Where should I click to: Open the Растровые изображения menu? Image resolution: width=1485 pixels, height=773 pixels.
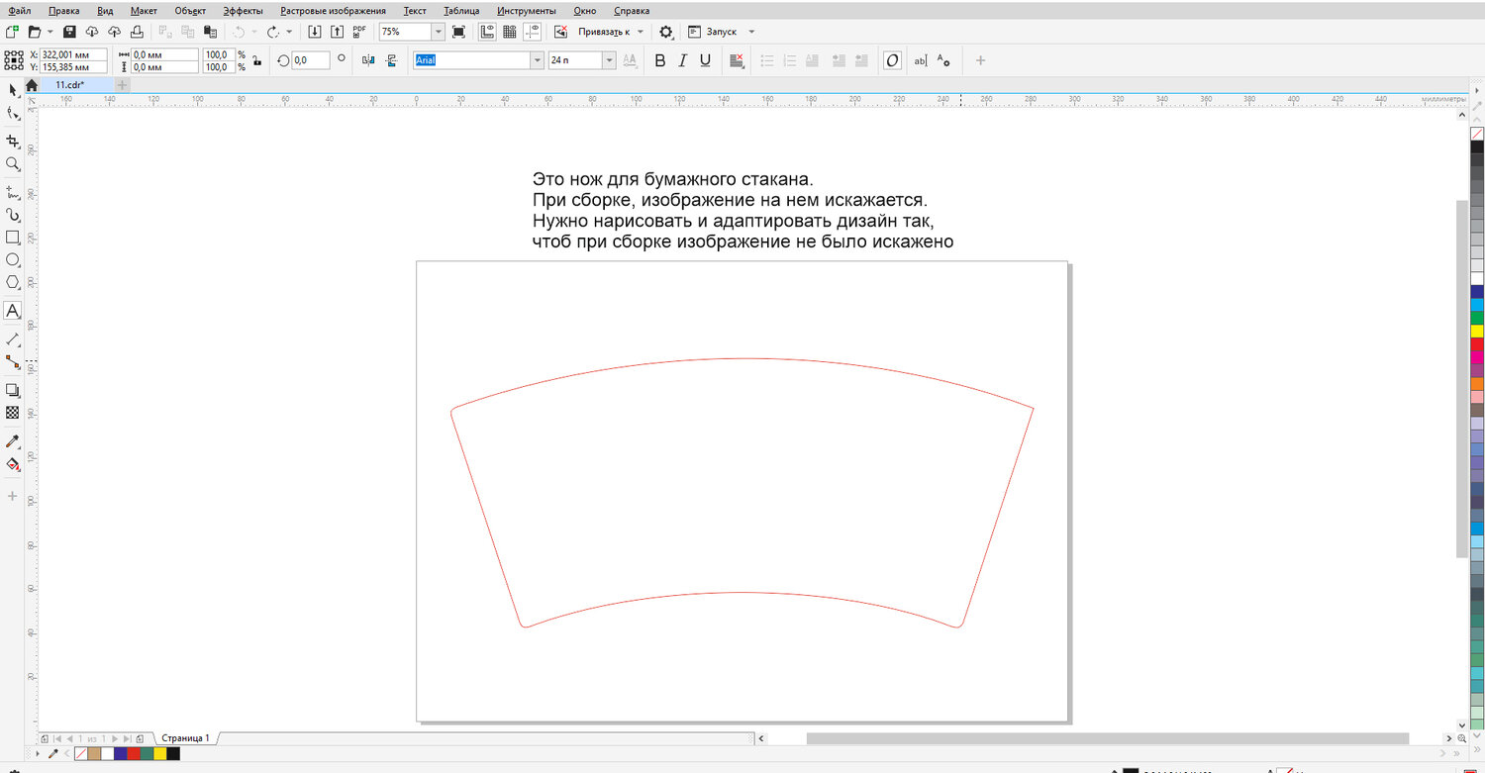(333, 10)
